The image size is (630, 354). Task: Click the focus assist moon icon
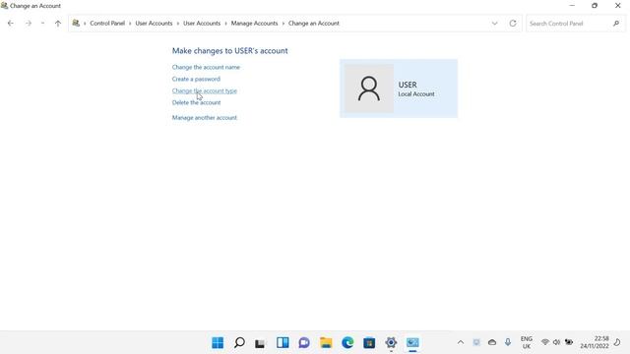(x=617, y=342)
